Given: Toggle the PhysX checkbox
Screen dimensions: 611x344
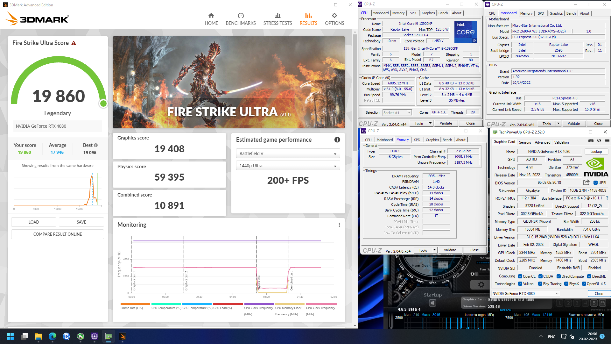Looking at the screenshot, I should [x=566, y=284].
